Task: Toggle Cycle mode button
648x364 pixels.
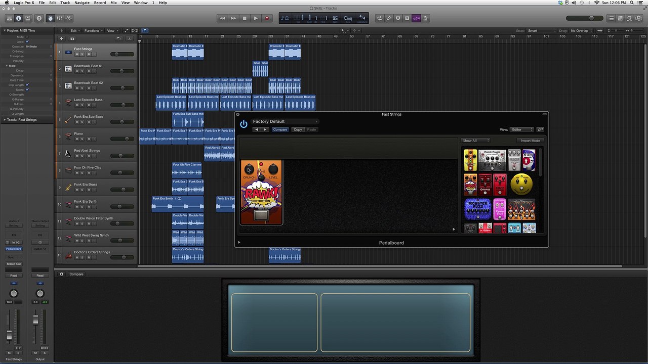Action: 379,18
